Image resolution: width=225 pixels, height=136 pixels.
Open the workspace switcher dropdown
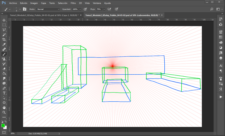click(219, 9)
